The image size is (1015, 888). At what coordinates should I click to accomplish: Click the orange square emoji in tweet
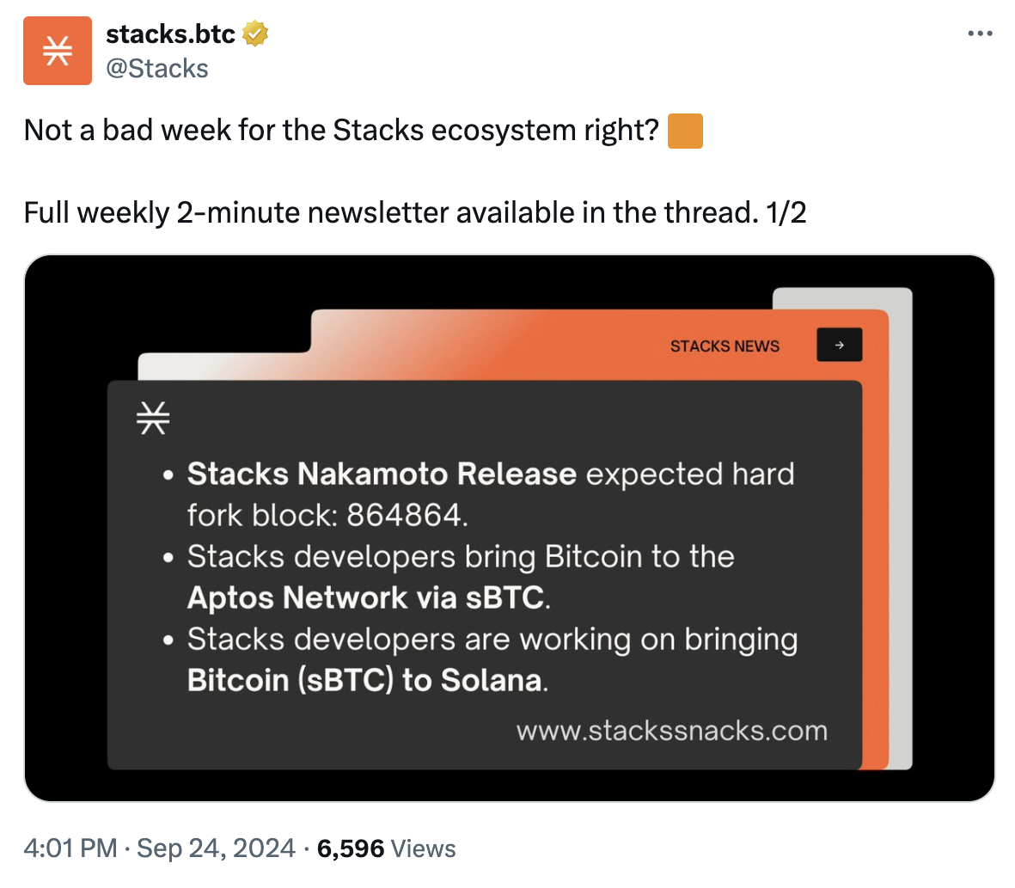click(x=685, y=131)
